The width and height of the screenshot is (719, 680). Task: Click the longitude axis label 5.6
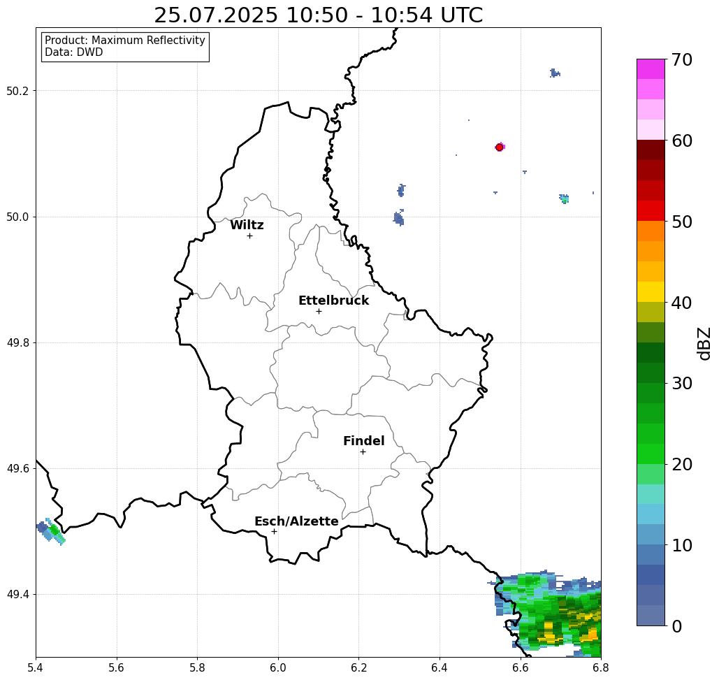pyautogui.click(x=117, y=667)
